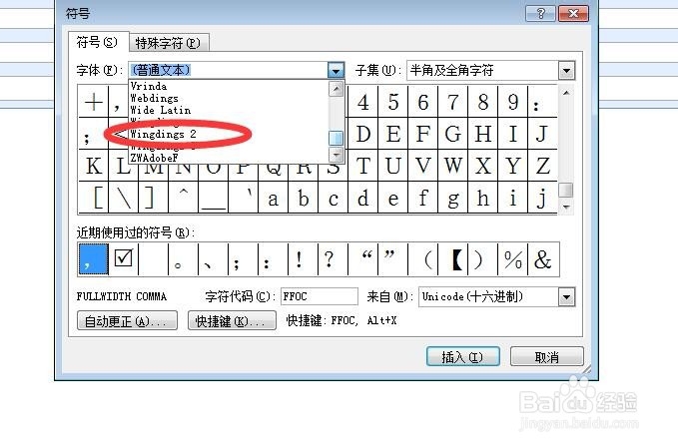Switch to the 特殊字符 tab

[168, 43]
